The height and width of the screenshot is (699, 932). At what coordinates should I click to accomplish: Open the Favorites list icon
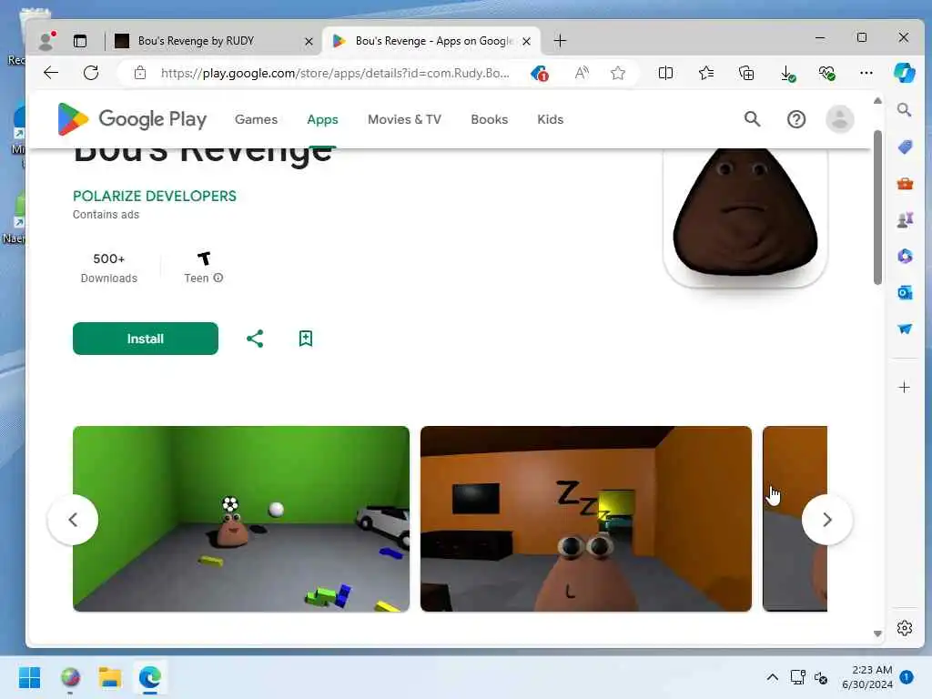tap(706, 73)
